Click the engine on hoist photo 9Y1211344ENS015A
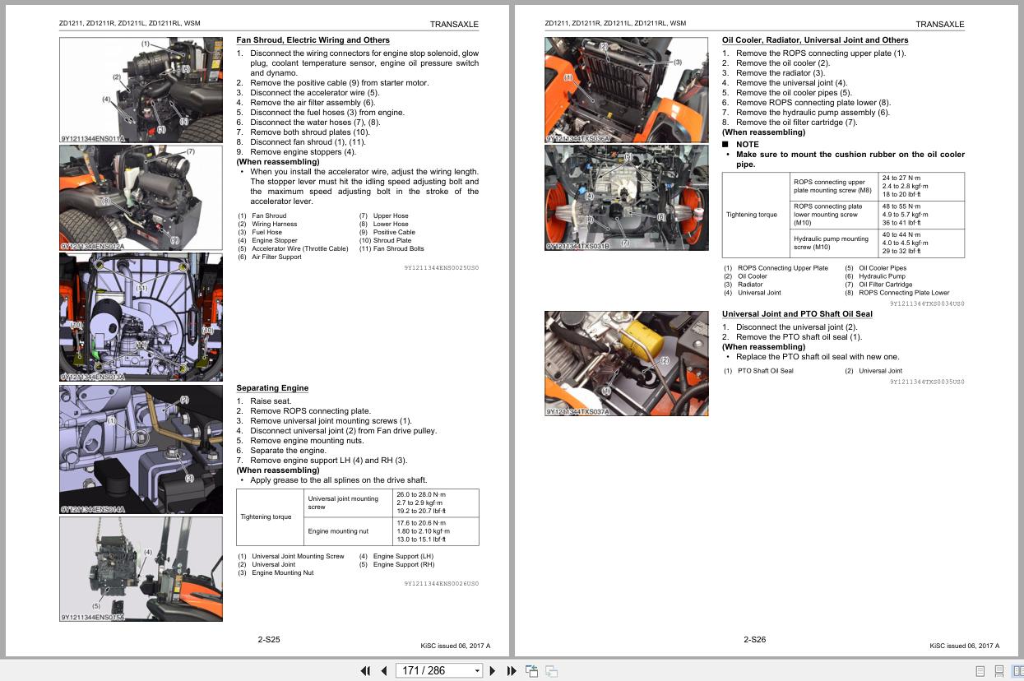 click(x=141, y=568)
